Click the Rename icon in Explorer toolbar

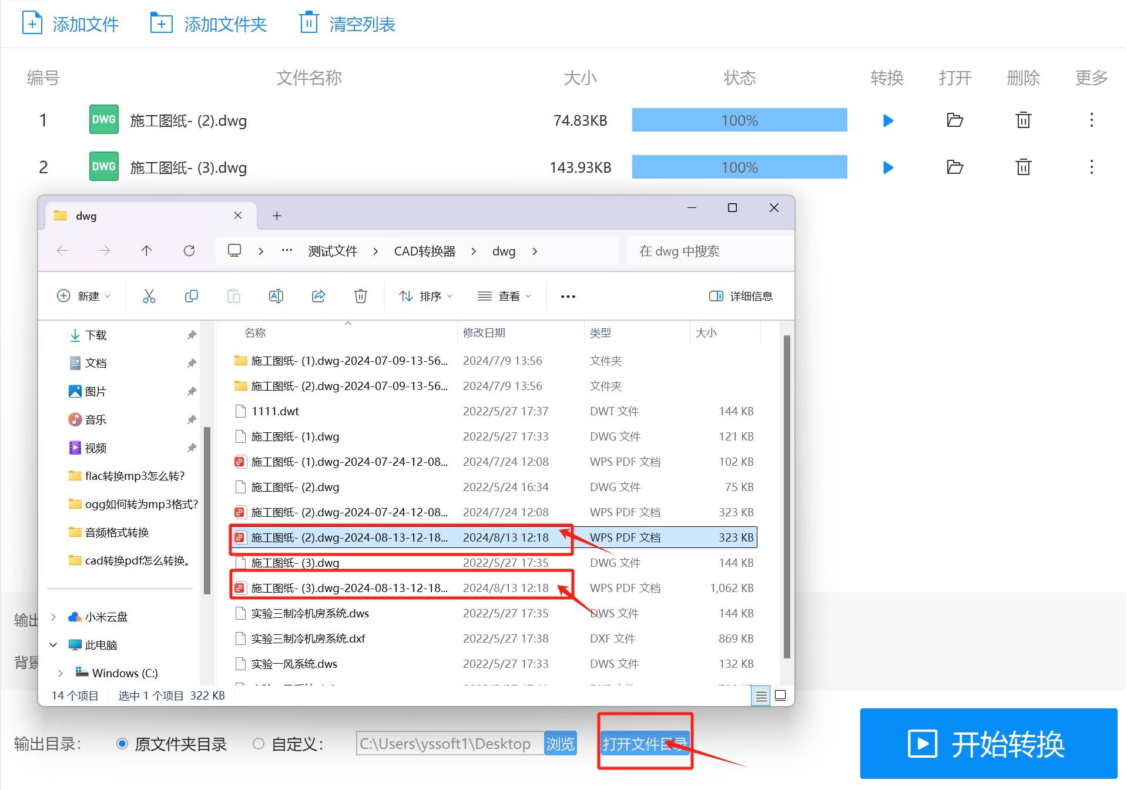click(276, 296)
